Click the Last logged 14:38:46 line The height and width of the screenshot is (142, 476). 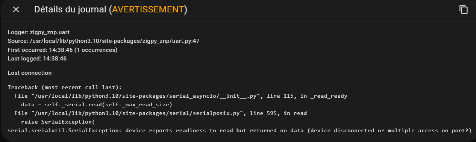coord(37,59)
